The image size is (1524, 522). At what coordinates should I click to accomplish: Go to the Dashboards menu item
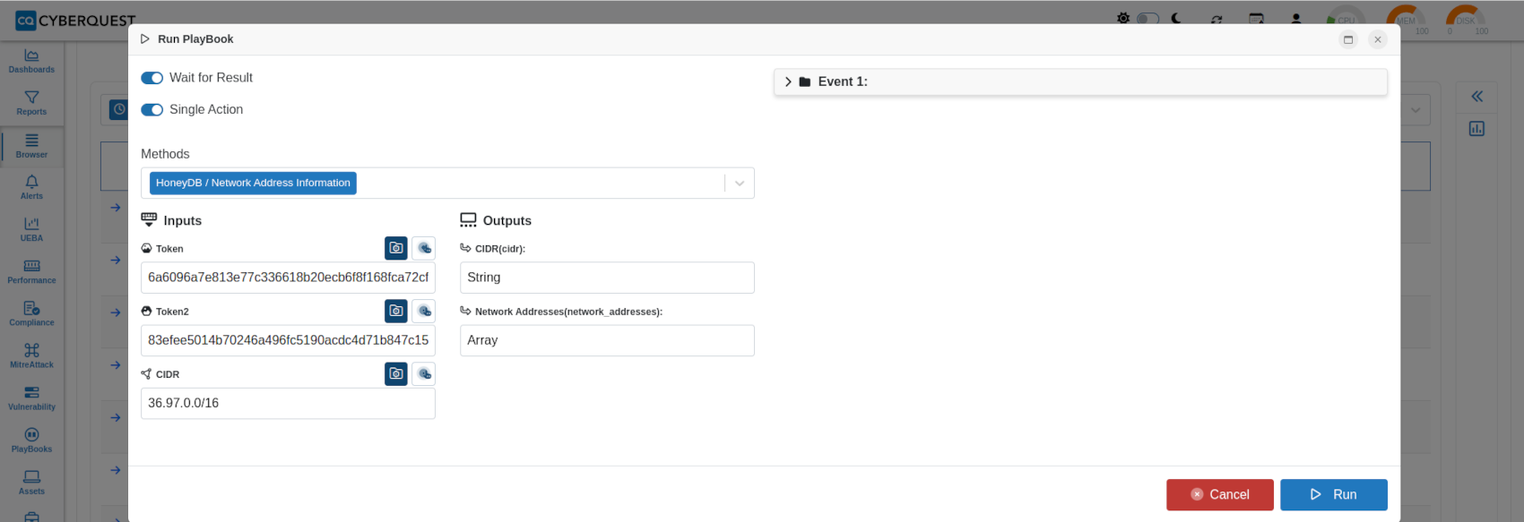tap(31, 61)
